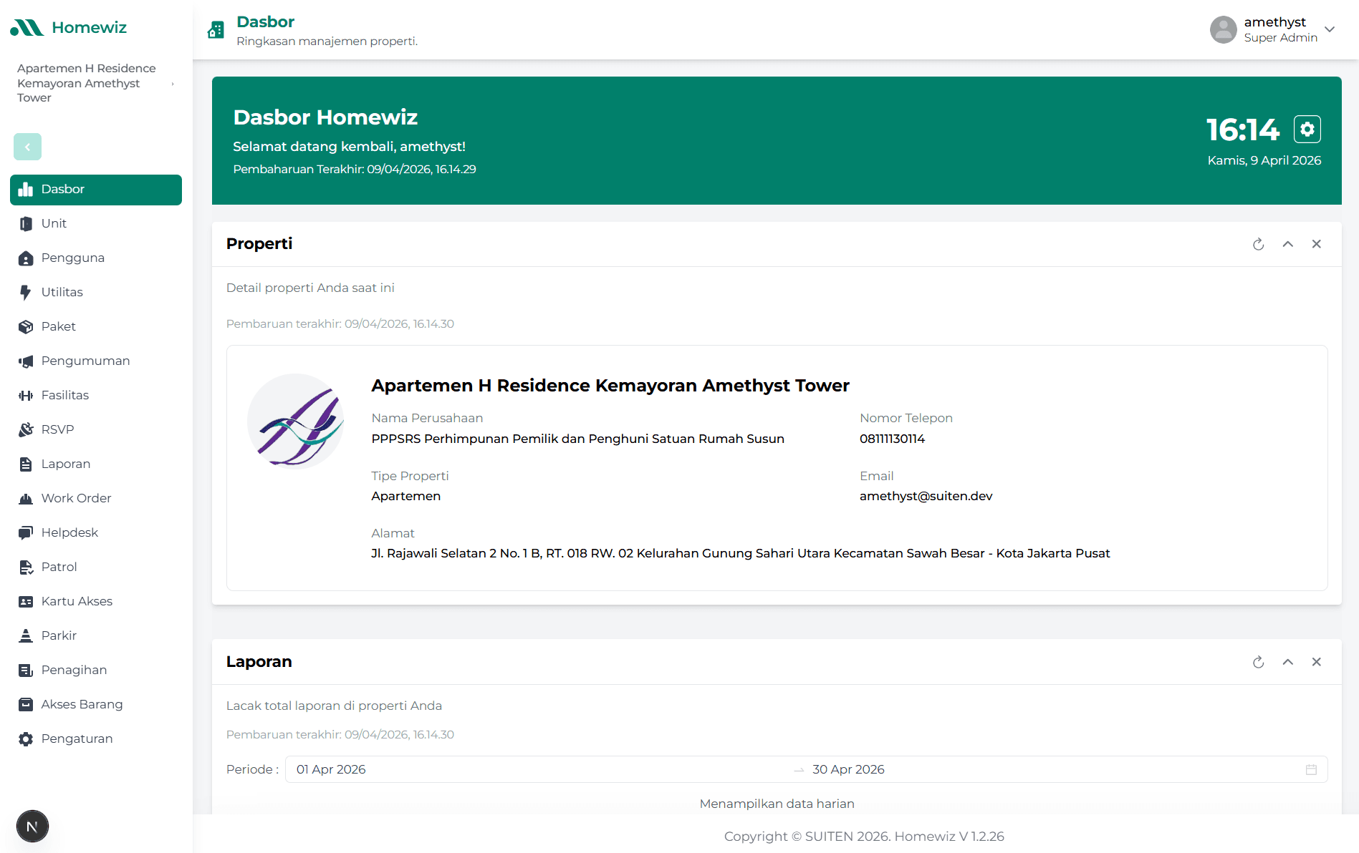Screen dimensions: 1359x853
Task: Click the Pengguna user icon
Action: click(26, 258)
